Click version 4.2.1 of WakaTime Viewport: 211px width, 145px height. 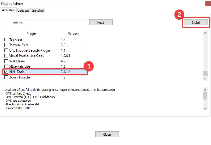point(64,61)
